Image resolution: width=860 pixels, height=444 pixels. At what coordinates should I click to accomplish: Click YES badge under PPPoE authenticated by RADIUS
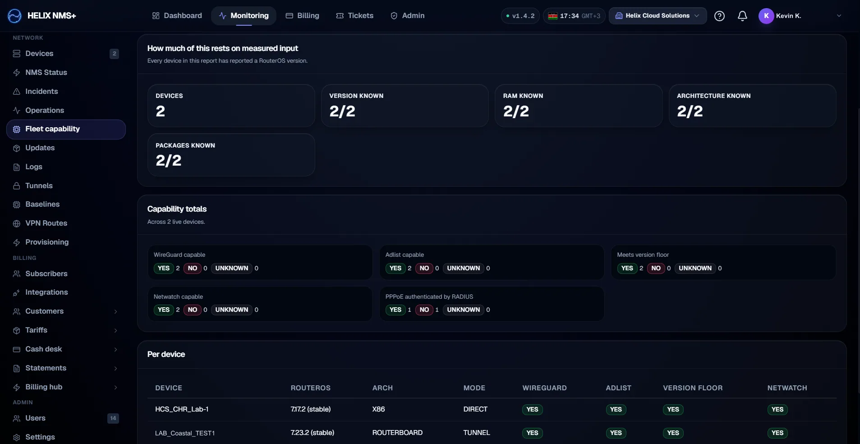tap(396, 310)
